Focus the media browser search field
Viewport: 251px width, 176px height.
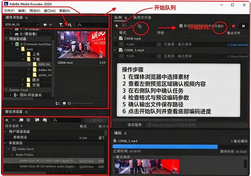click(x=92, y=25)
